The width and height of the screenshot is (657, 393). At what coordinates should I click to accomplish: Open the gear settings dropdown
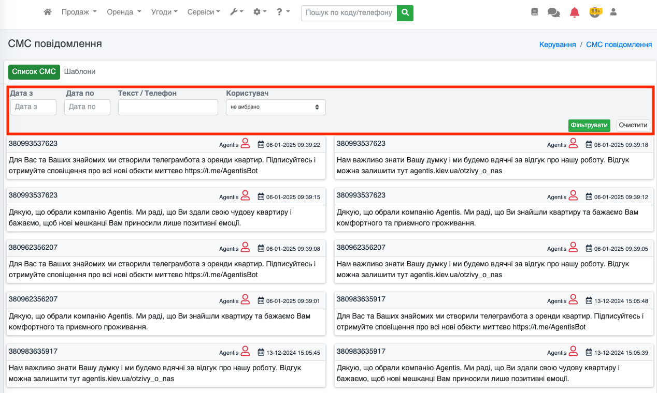point(260,12)
